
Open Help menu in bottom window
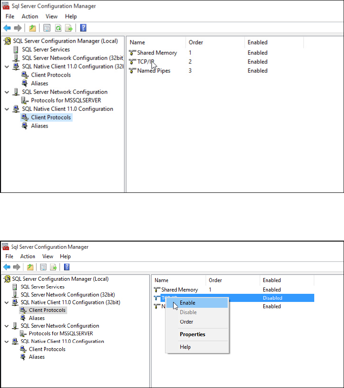click(65, 256)
